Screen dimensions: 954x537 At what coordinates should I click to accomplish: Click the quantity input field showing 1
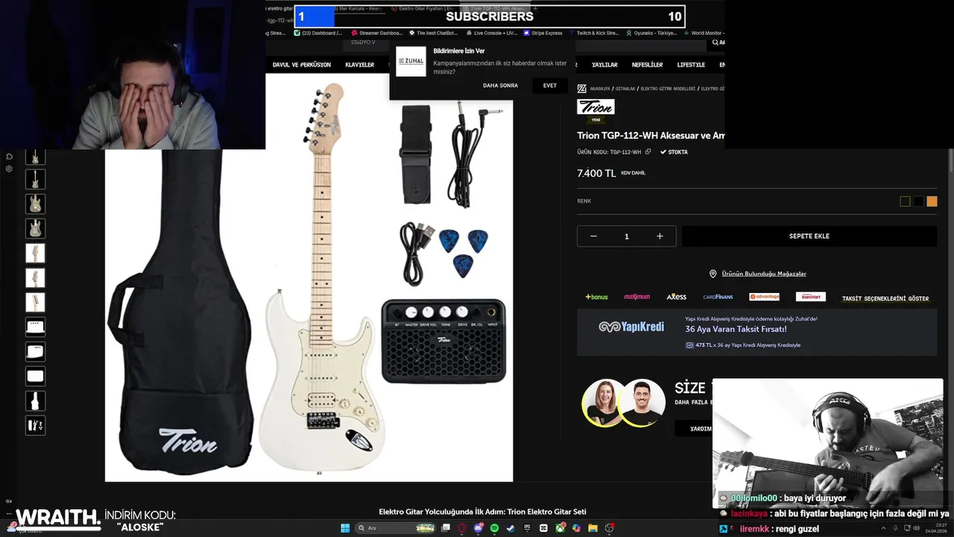(x=626, y=236)
